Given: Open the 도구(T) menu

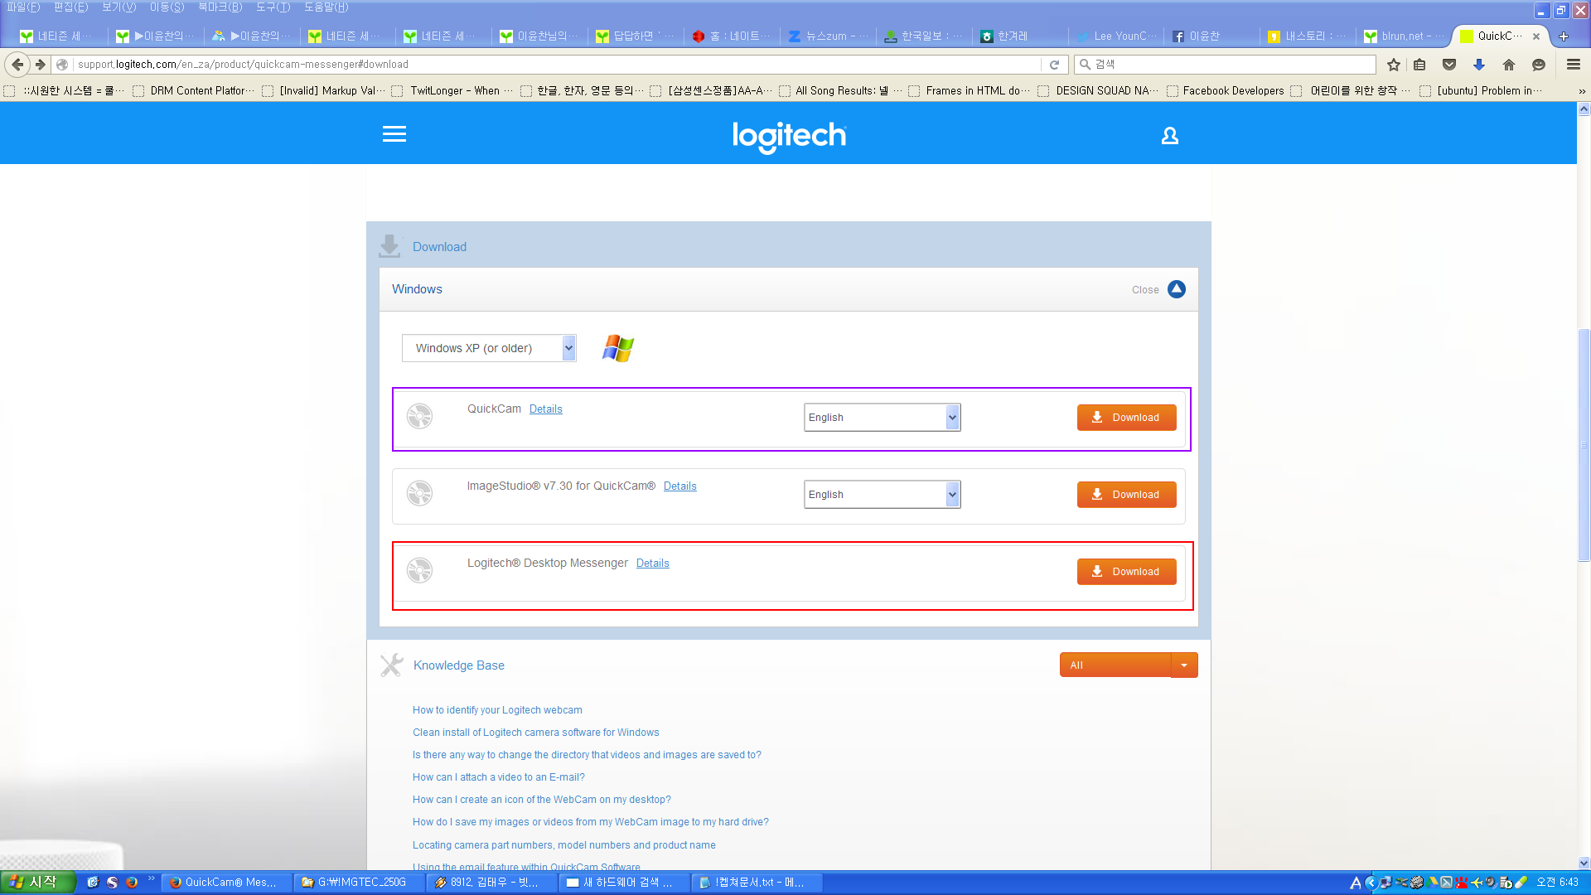Looking at the screenshot, I should pos(273,7).
